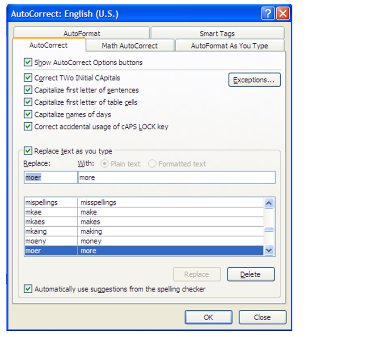This screenshot has height=337, width=392.
Task: Uncheck Capitalize first letter of sentences
Action: [28, 90]
